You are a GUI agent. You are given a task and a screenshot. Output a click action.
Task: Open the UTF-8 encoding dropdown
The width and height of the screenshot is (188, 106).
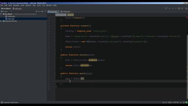point(176,102)
